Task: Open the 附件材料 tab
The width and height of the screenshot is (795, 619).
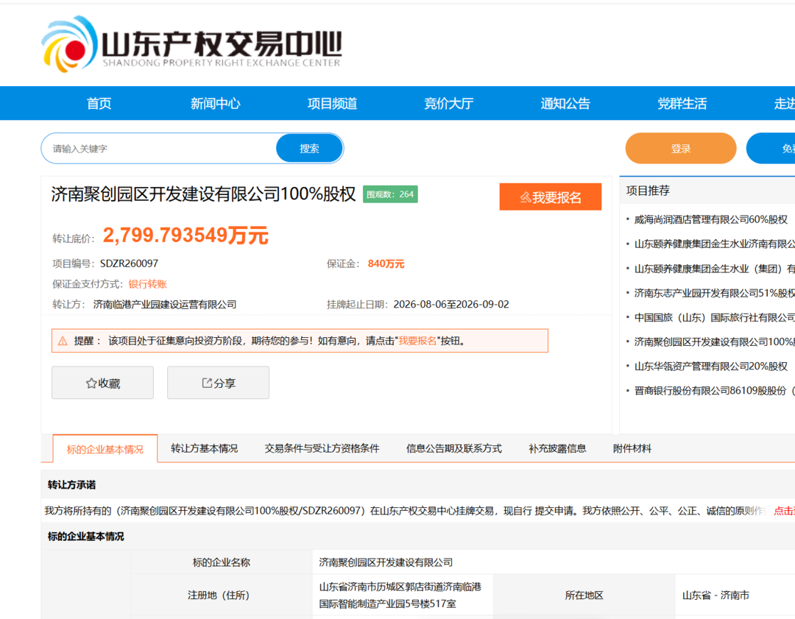Action: (632, 449)
